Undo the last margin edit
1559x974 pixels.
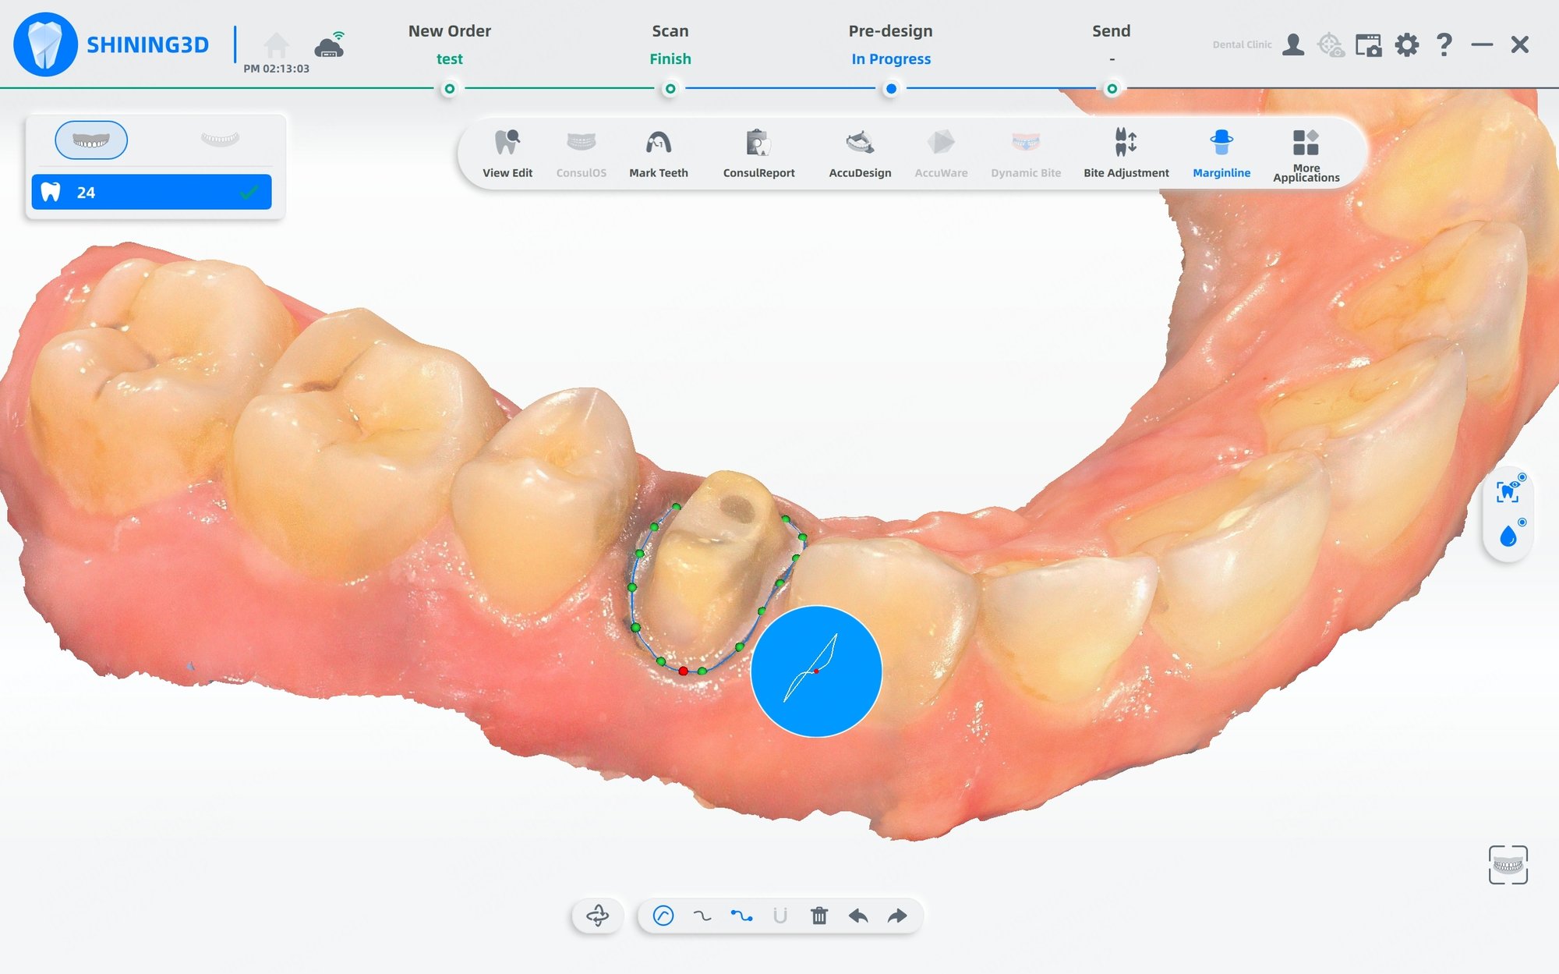857,916
